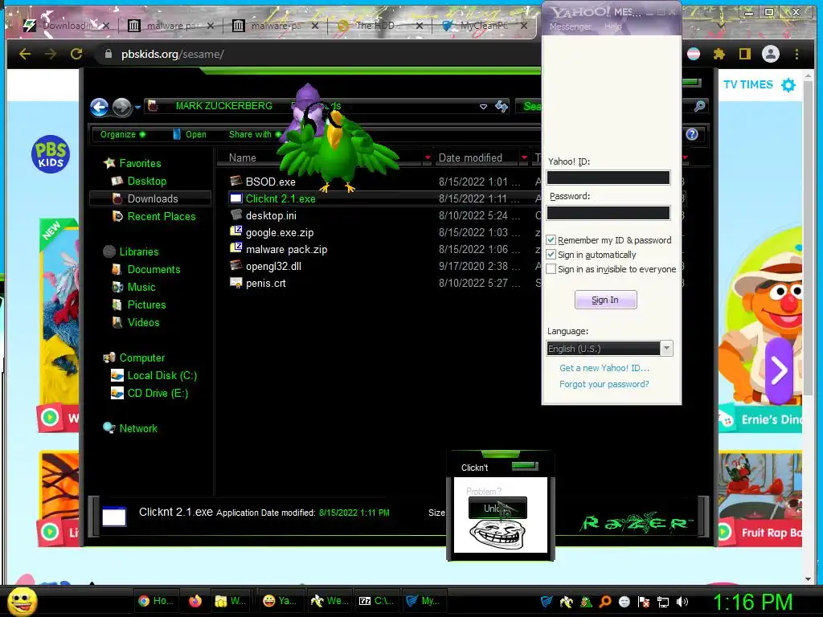Click the orange magnifier tray icon

[604, 602]
